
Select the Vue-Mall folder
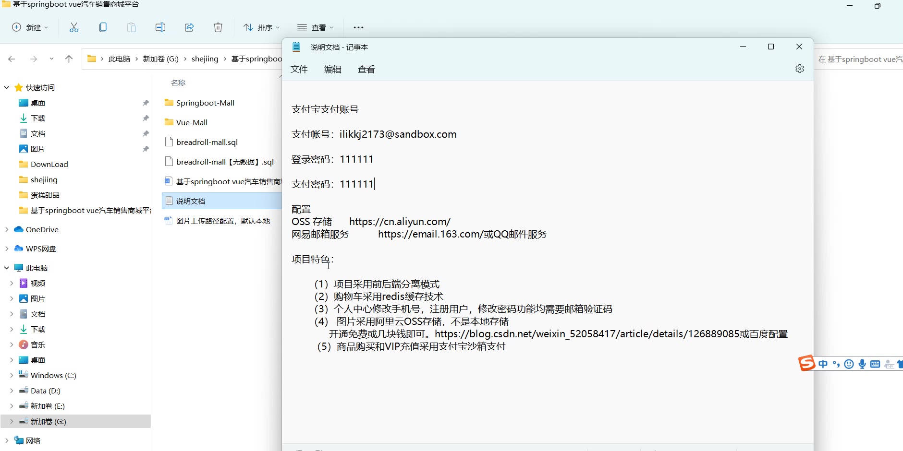coord(192,122)
